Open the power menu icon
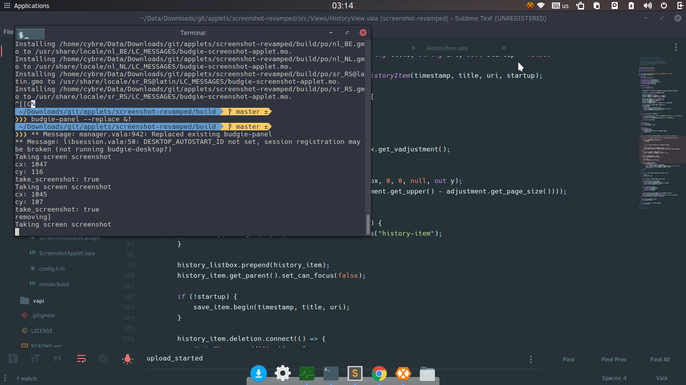686x385 pixels. [x=664, y=6]
